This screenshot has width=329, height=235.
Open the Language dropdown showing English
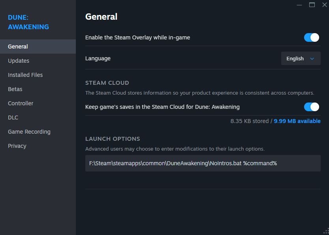pos(301,58)
